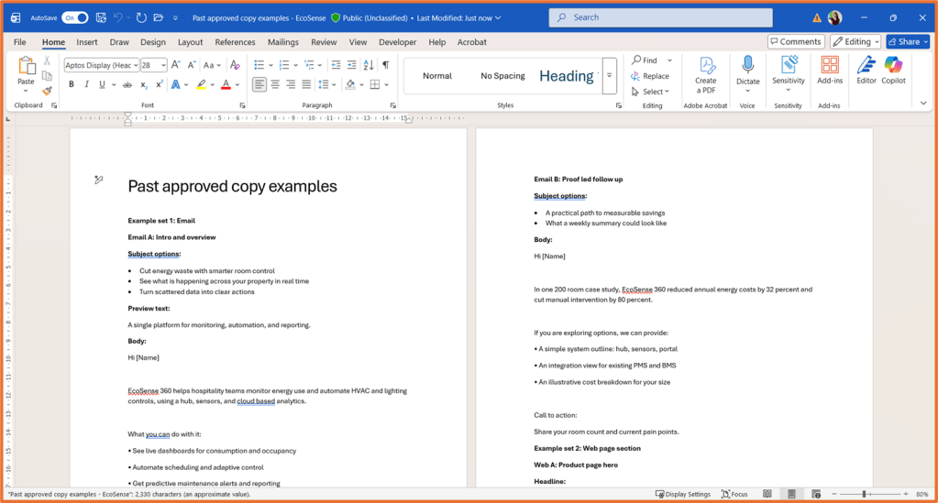Open the Paste options dropdown arrow
Screen dimensions: 938x503
[26, 91]
